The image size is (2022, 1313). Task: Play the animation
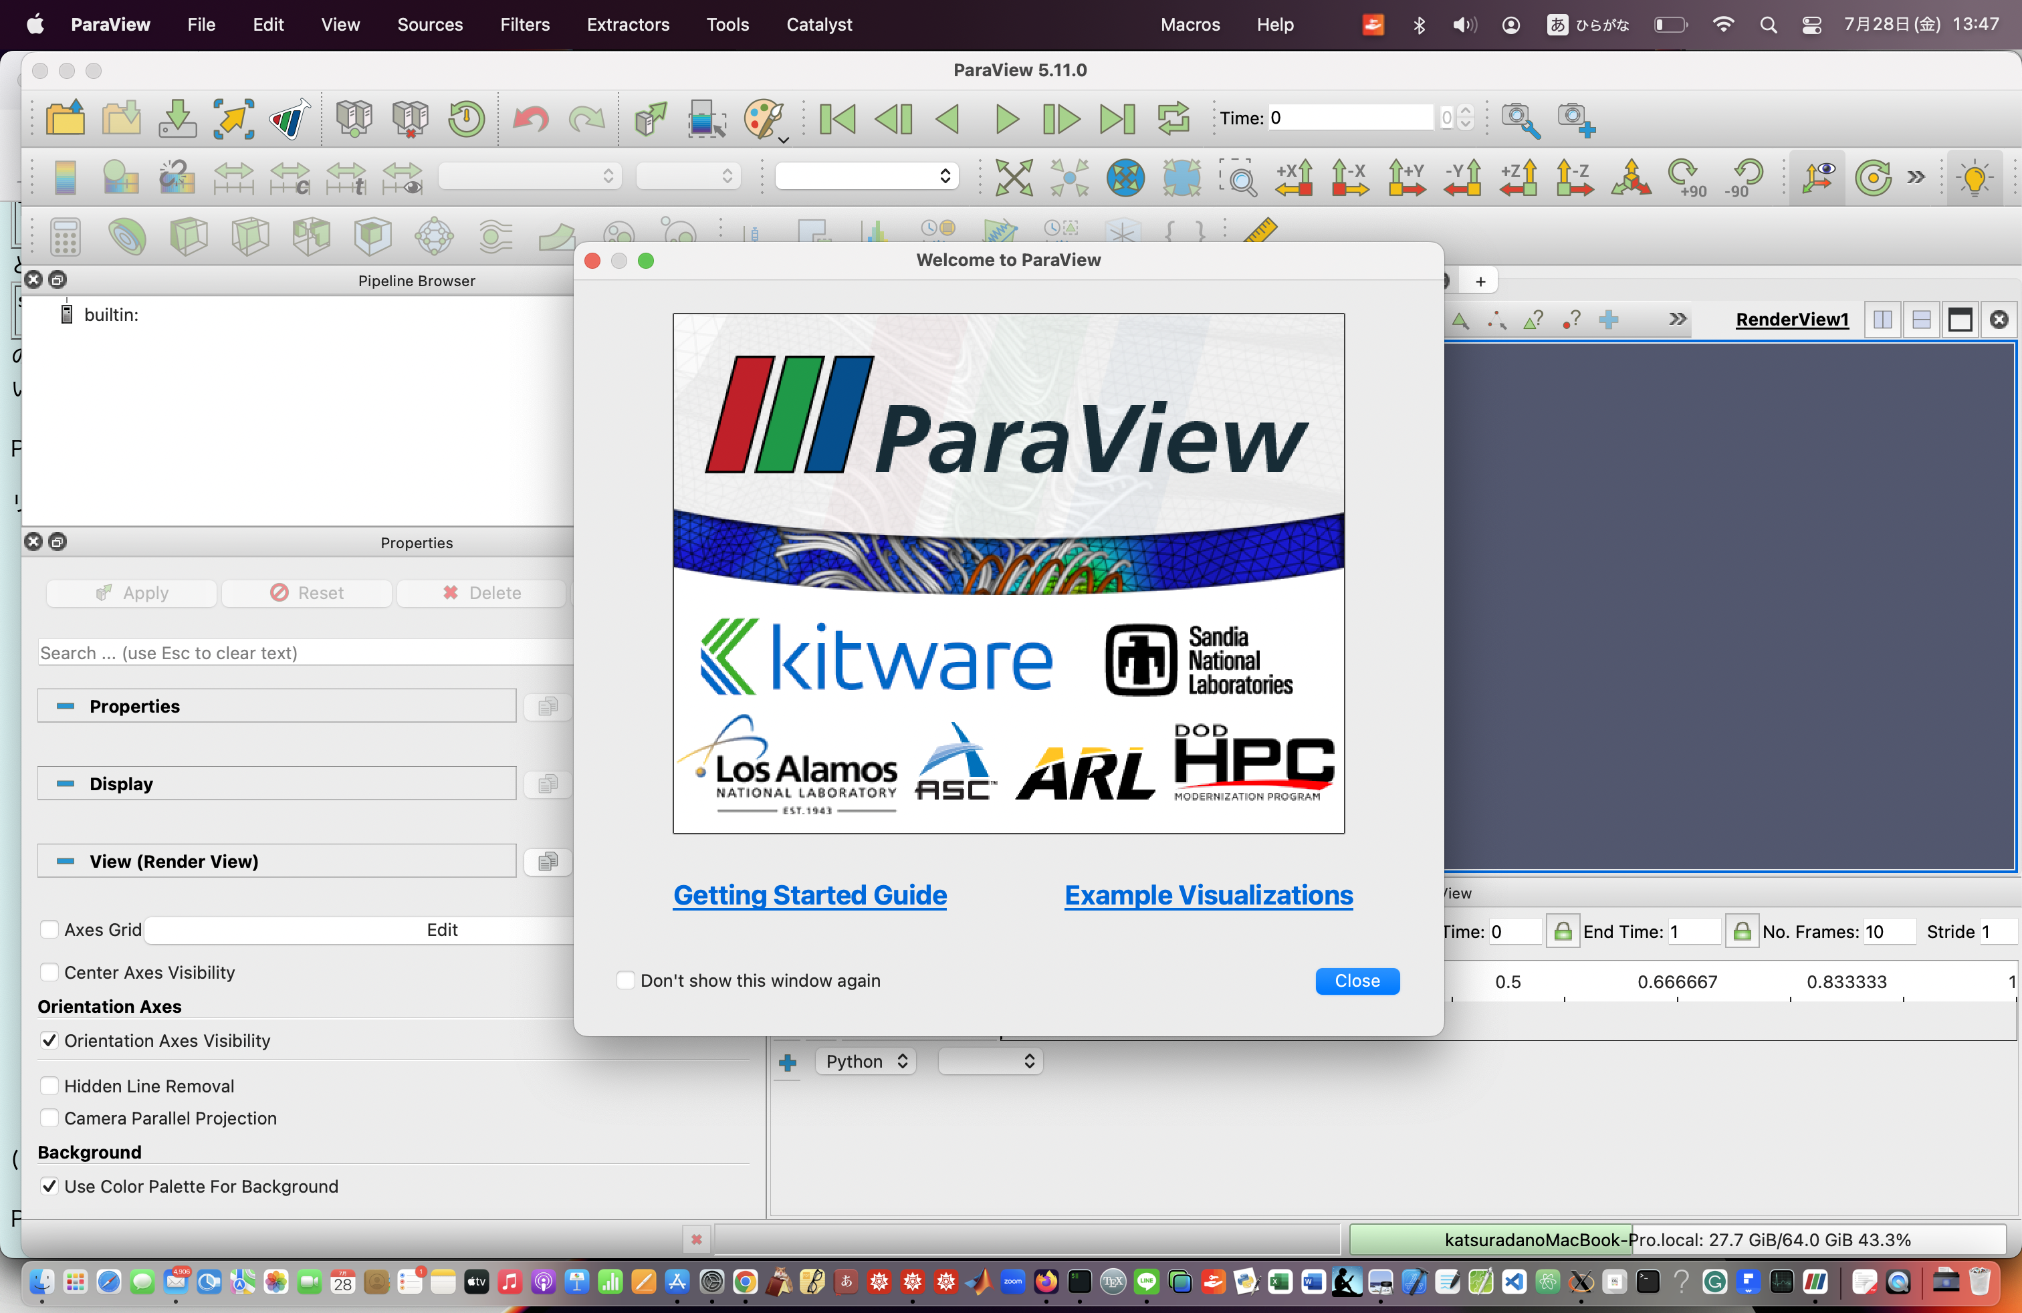[x=1006, y=119]
